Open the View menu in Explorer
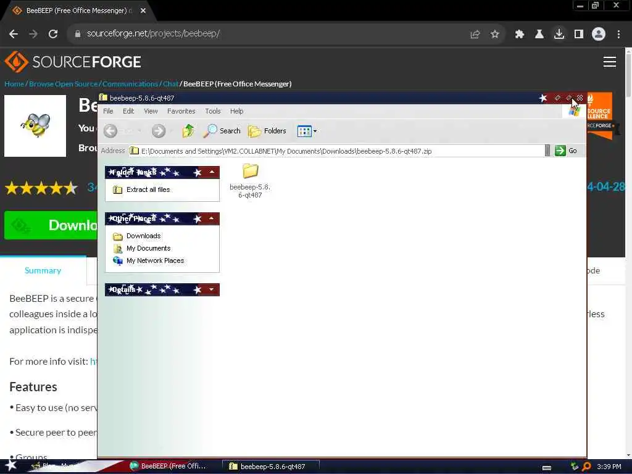Viewport: 632px width, 474px height. pyautogui.click(x=151, y=111)
